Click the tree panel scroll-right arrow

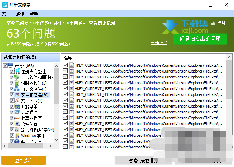51,146
